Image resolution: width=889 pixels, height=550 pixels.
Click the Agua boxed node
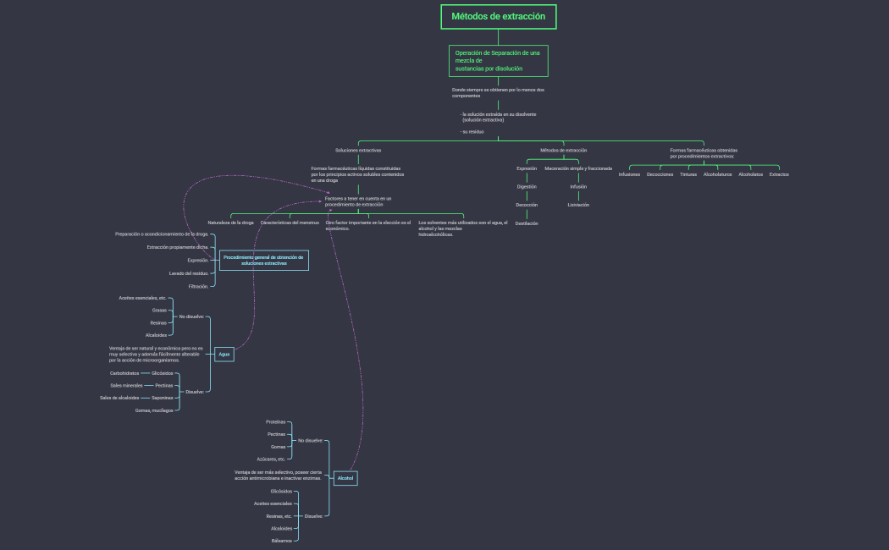click(x=224, y=355)
